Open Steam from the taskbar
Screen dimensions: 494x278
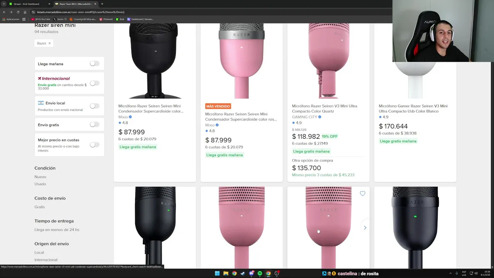coord(243,273)
